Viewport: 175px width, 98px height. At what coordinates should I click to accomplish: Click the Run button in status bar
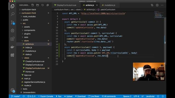(59, 96)
